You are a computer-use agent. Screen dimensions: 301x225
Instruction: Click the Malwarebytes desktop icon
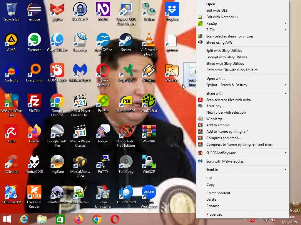pos(80,73)
